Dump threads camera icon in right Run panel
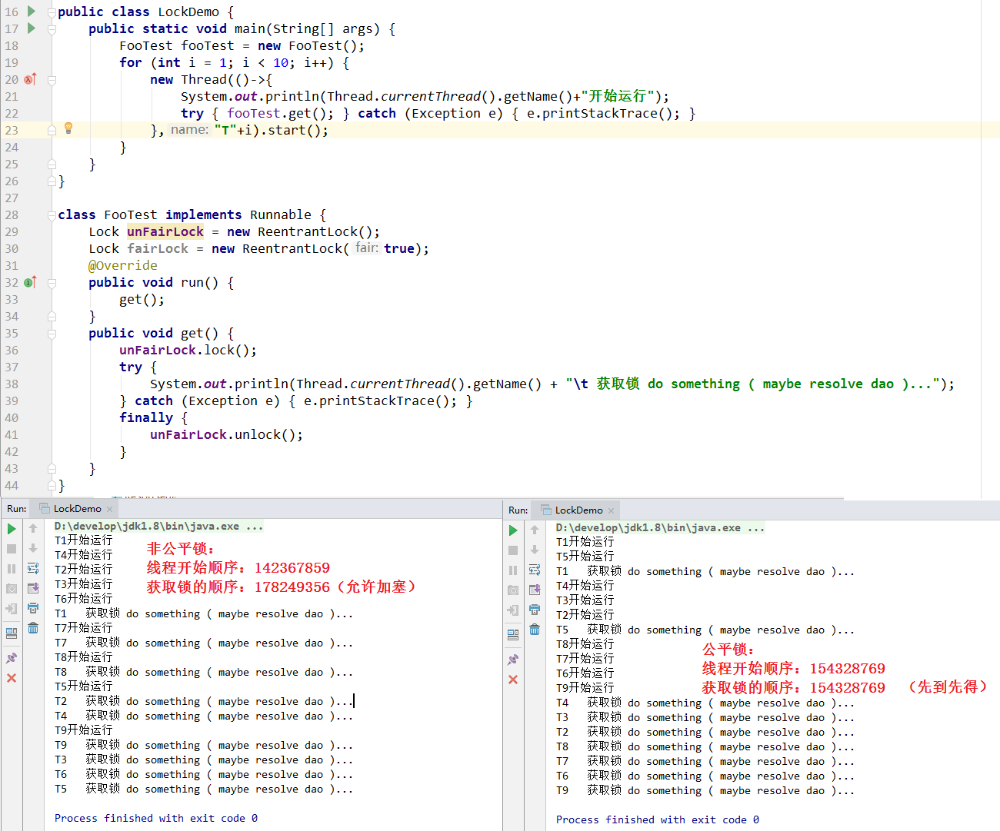The image size is (1000, 831). (x=513, y=590)
